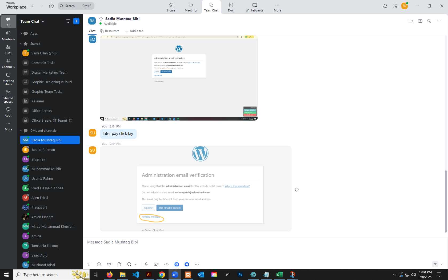Open Office Breaks (IT Team) channel
448x280 pixels.
pos(50,120)
